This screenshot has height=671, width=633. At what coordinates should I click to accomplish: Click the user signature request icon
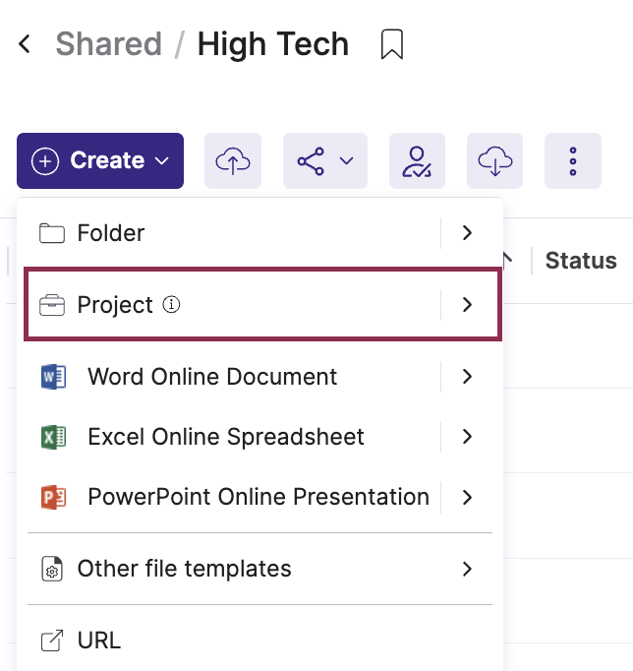tap(417, 160)
